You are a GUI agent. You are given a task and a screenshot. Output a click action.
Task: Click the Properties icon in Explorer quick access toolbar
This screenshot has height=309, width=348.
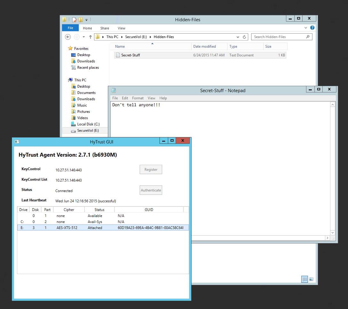[74, 20]
